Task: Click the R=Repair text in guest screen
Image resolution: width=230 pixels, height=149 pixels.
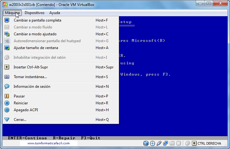Action: click(64, 138)
